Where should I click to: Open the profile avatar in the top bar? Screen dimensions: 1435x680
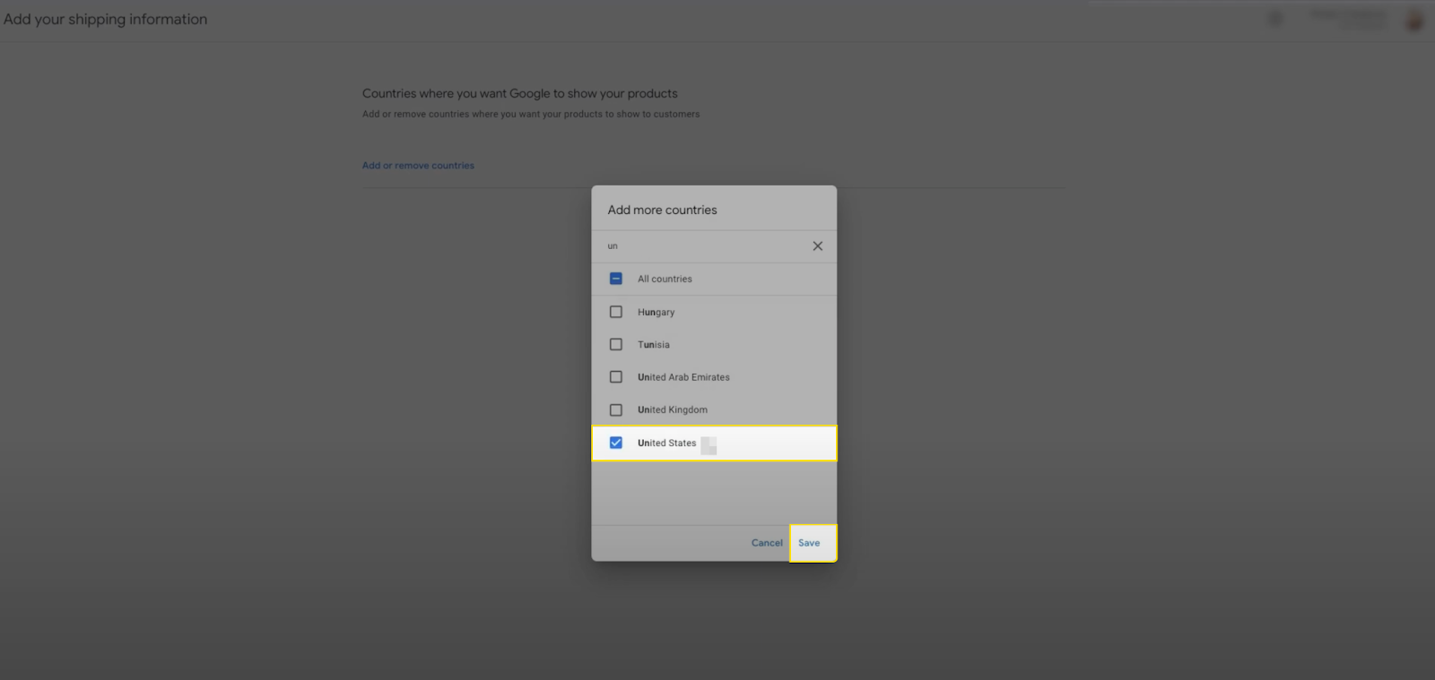point(1414,20)
